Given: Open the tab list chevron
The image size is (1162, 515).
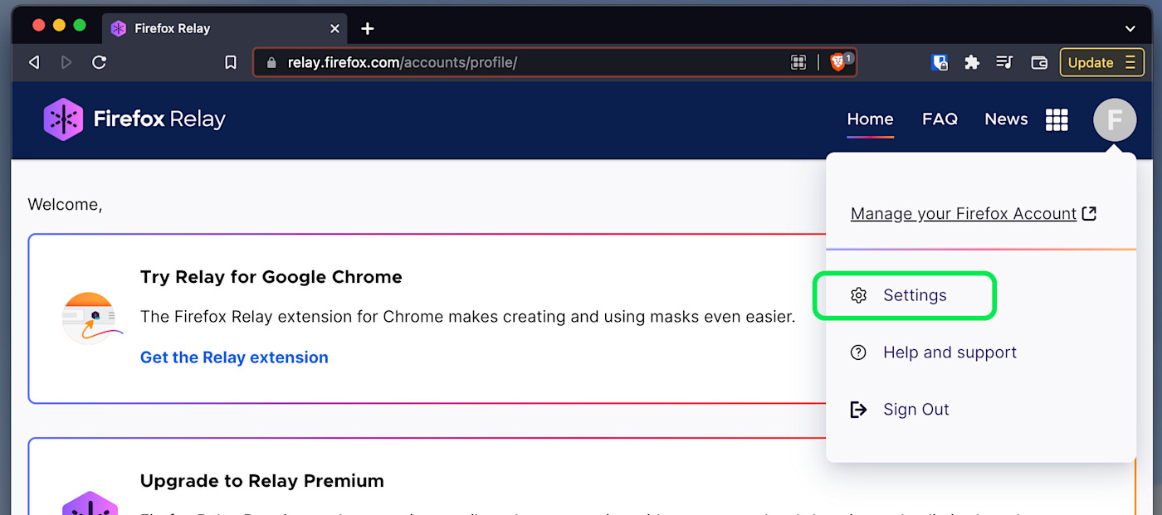Looking at the screenshot, I should (1130, 28).
